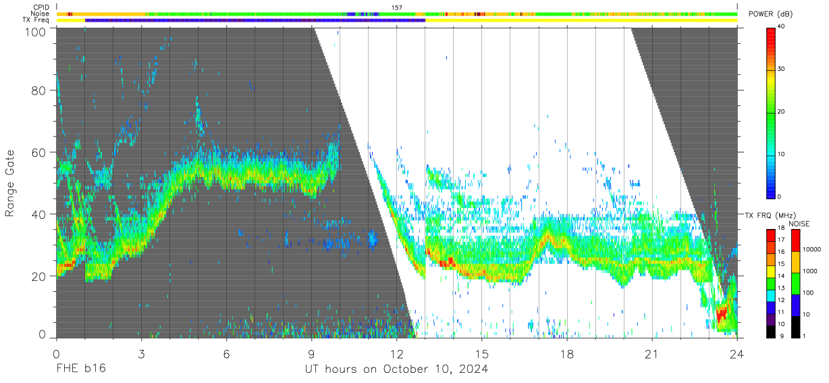Viewport: 829px width, 383px height.
Task: Click the TX frequency scale value '9'
Action: pos(780,336)
